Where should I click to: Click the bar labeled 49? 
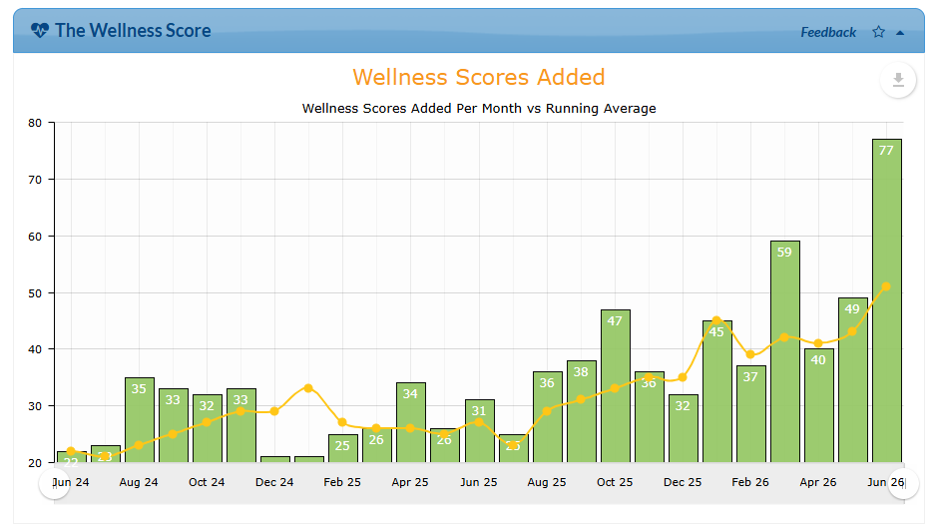pyautogui.click(x=852, y=380)
